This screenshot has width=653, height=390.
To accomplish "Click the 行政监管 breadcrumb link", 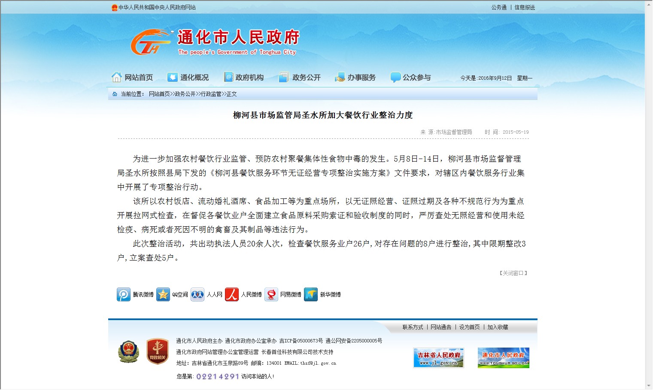I will click(x=211, y=94).
